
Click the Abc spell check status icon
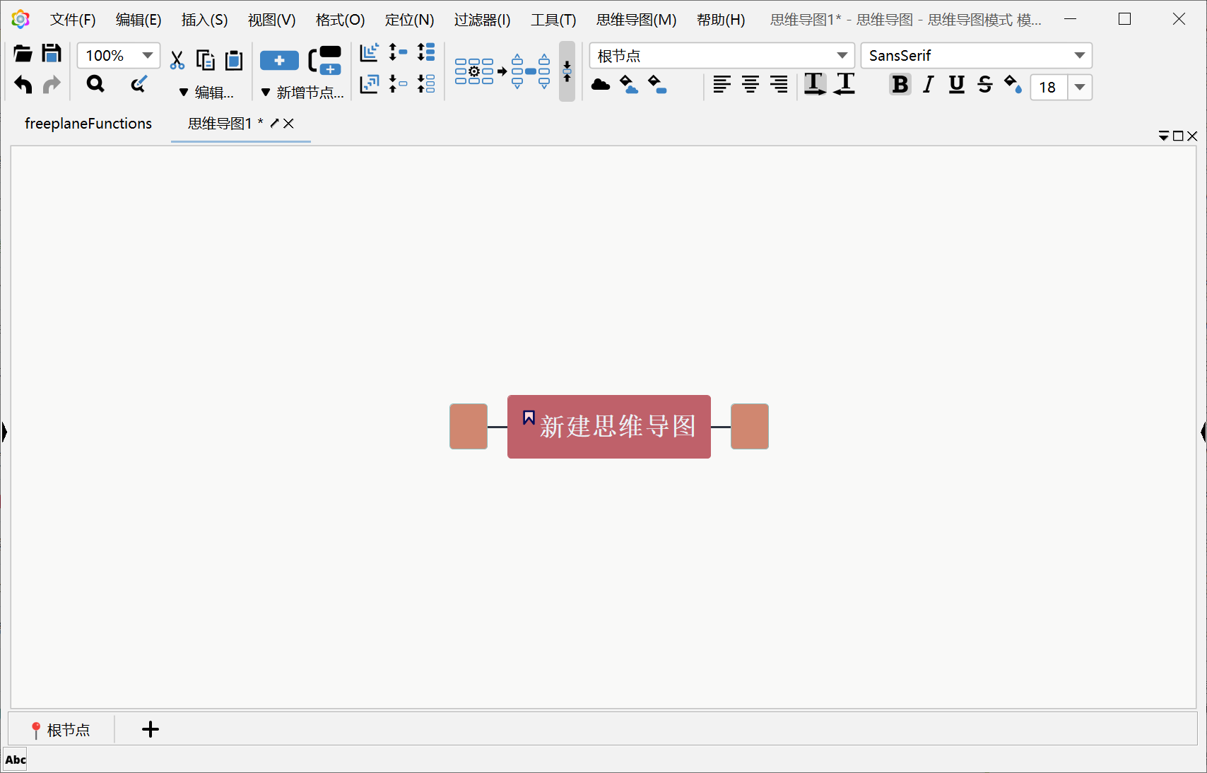click(x=16, y=760)
